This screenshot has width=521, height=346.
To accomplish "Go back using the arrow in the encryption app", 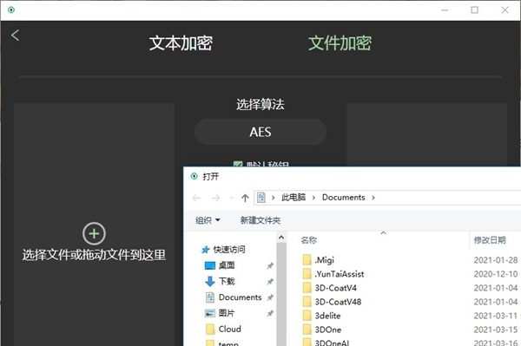I will pyautogui.click(x=15, y=36).
